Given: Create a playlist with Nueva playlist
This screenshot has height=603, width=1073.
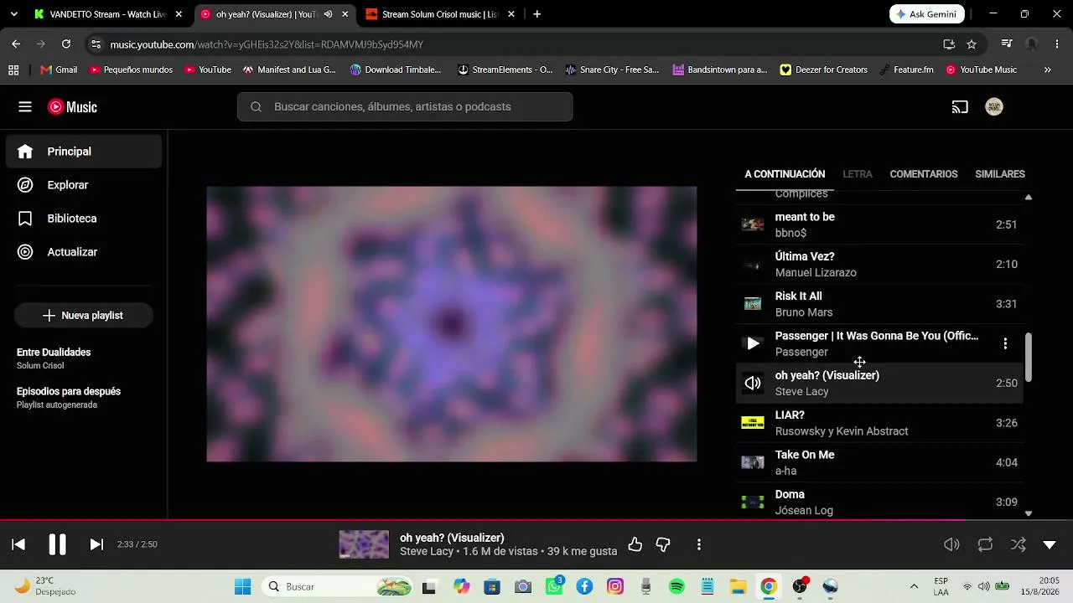Looking at the screenshot, I should [84, 316].
